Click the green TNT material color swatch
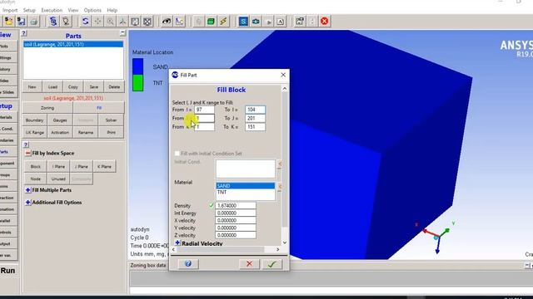 coord(137,83)
